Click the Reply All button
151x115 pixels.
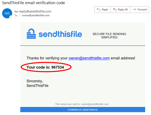[x=120, y=10]
